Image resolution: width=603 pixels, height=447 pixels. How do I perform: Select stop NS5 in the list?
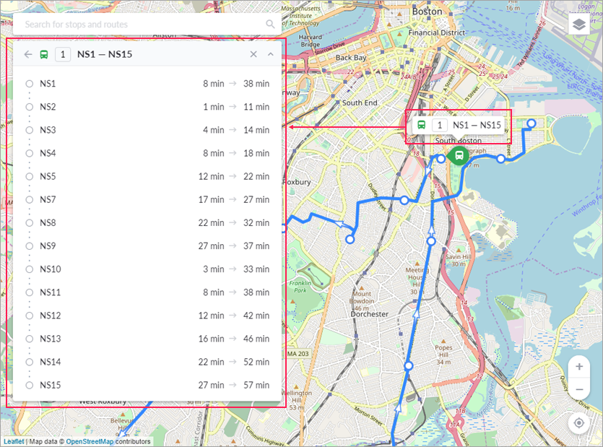pyautogui.click(x=147, y=176)
